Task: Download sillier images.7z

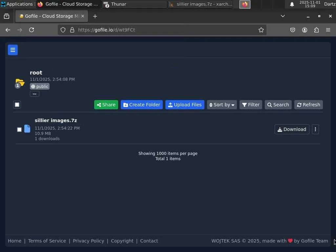Action: (292, 129)
